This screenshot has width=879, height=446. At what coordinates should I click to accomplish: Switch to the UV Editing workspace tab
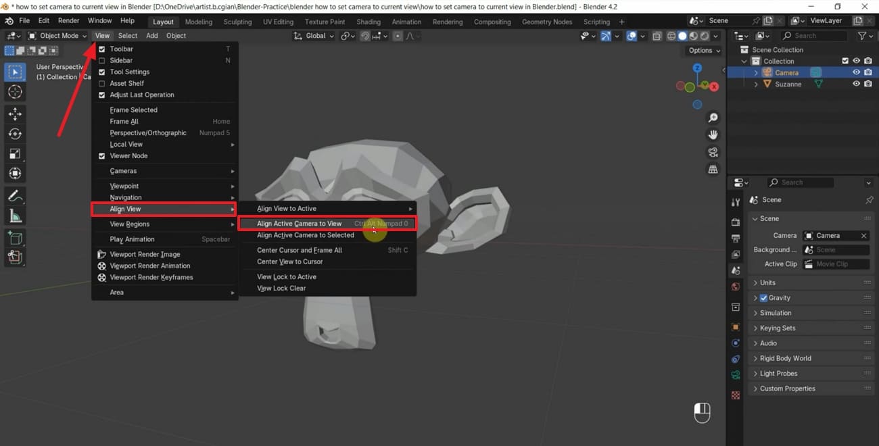coord(278,22)
